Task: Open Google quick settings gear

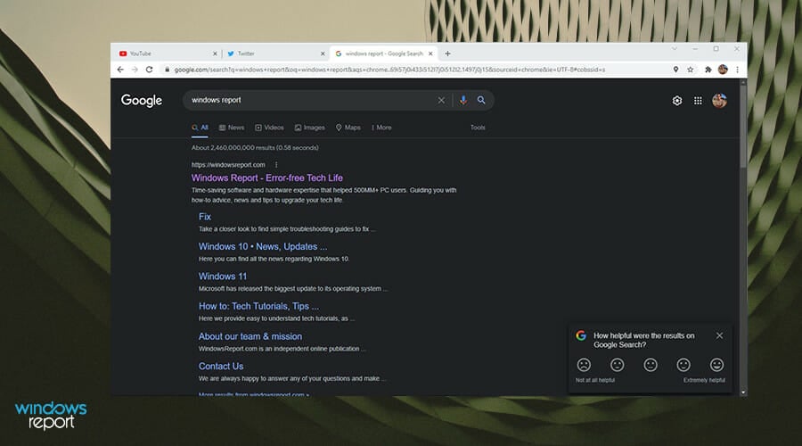Action: click(676, 101)
